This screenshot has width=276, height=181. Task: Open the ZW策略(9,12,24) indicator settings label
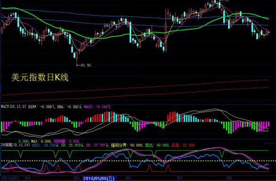pos(16,145)
